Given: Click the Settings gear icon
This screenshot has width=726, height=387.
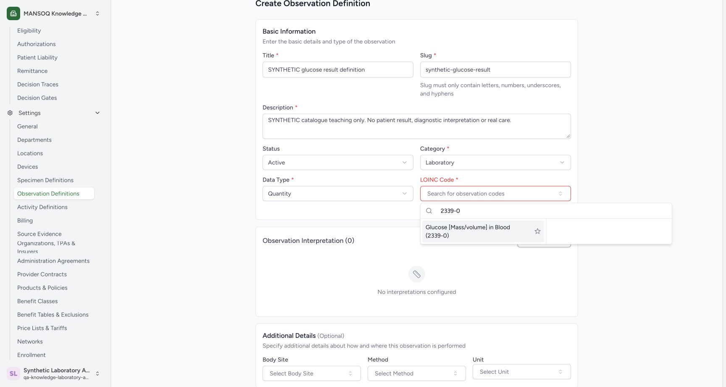Looking at the screenshot, I should (10, 113).
